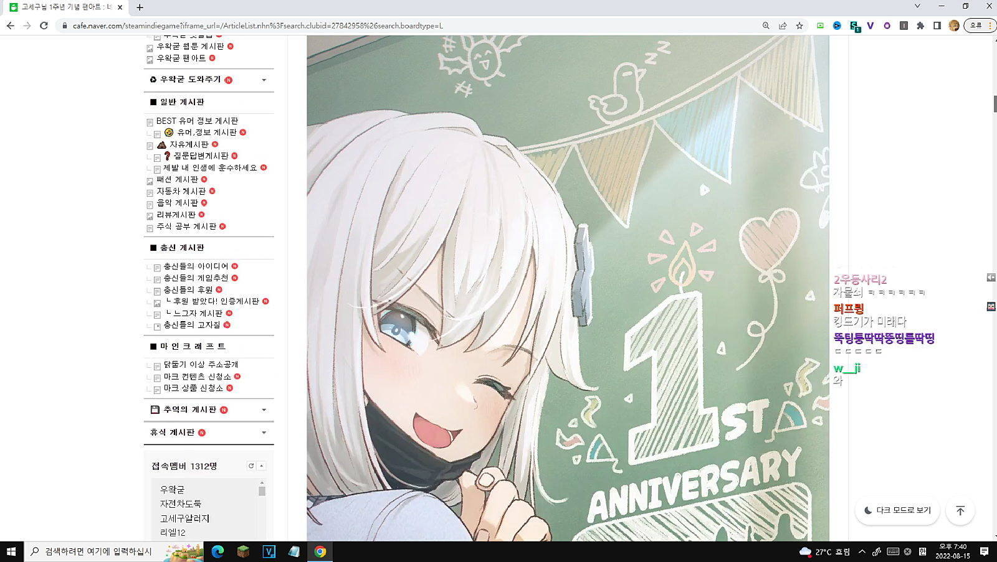This screenshot has height=562, width=997.
Task: Open the gray square extension icon
Action: click(904, 26)
